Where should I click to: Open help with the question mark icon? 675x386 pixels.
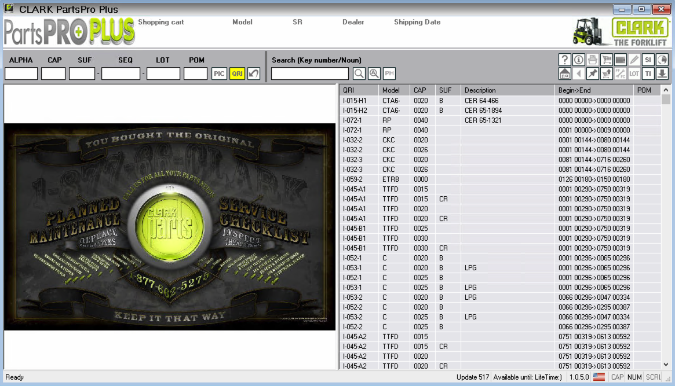pos(564,60)
